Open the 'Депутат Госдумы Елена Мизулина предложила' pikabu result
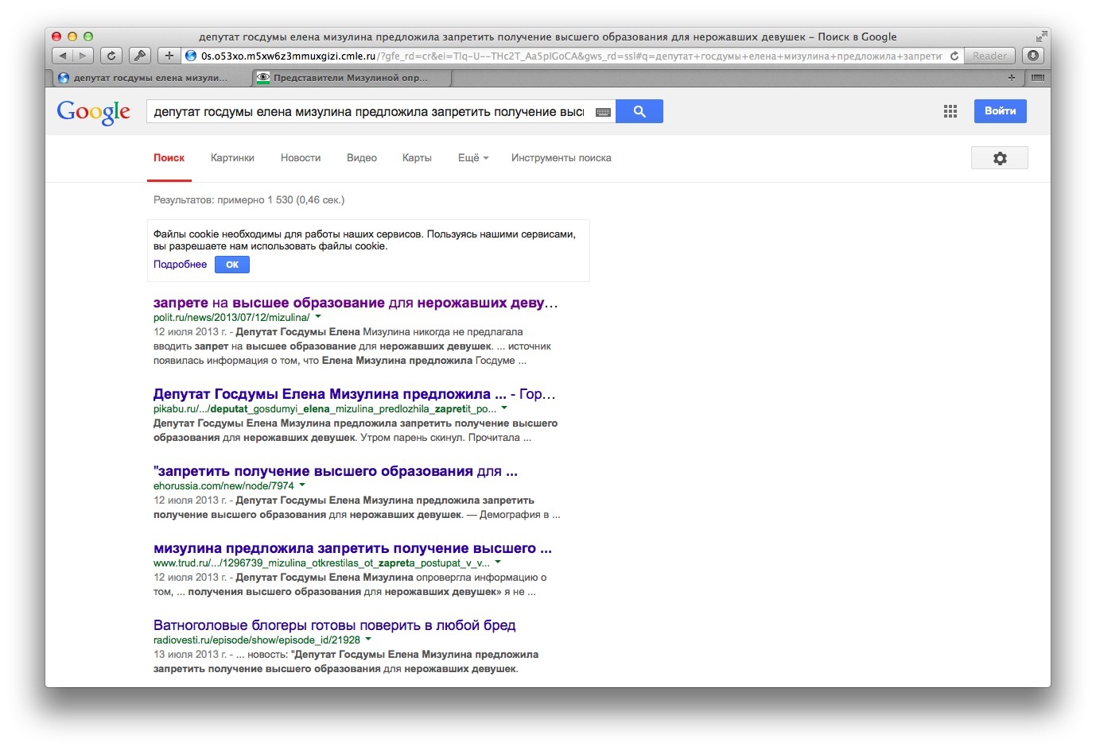 tap(355, 394)
